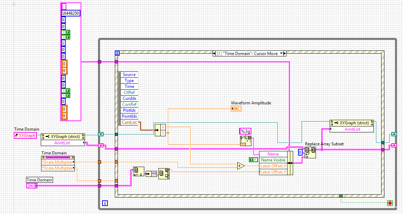The image size is (403, 214).
Task: Click the event timeout hourglass terminal
Action: [117, 53]
